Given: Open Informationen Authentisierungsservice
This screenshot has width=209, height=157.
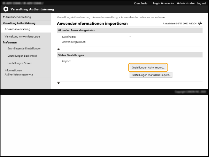Looking at the screenshot, I should [21, 72].
